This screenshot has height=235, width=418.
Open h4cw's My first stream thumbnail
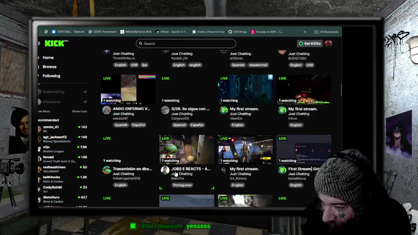pos(304,89)
